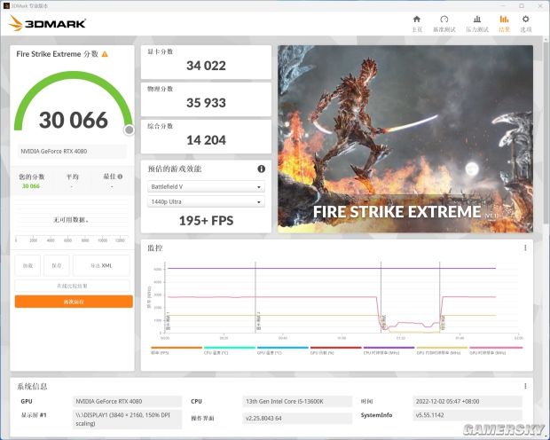This screenshot has height=440, width=550.
Task: Click the third vertical marker in the monitoring chart
Action: (381, 297)
